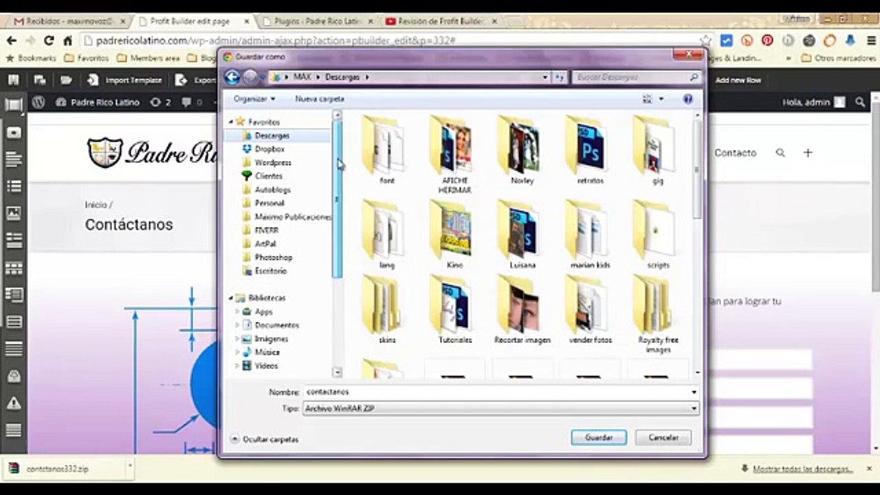Select vender fotos folder
The width and height of the screenshot is (880, 495).
tap(590, 310)
